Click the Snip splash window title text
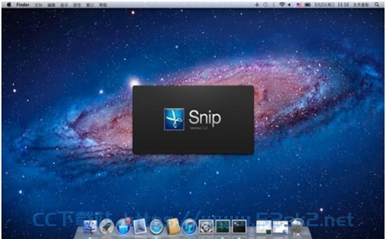Viewport: 386px width, 239px height. pyautogui.click(x=205, y=118)
